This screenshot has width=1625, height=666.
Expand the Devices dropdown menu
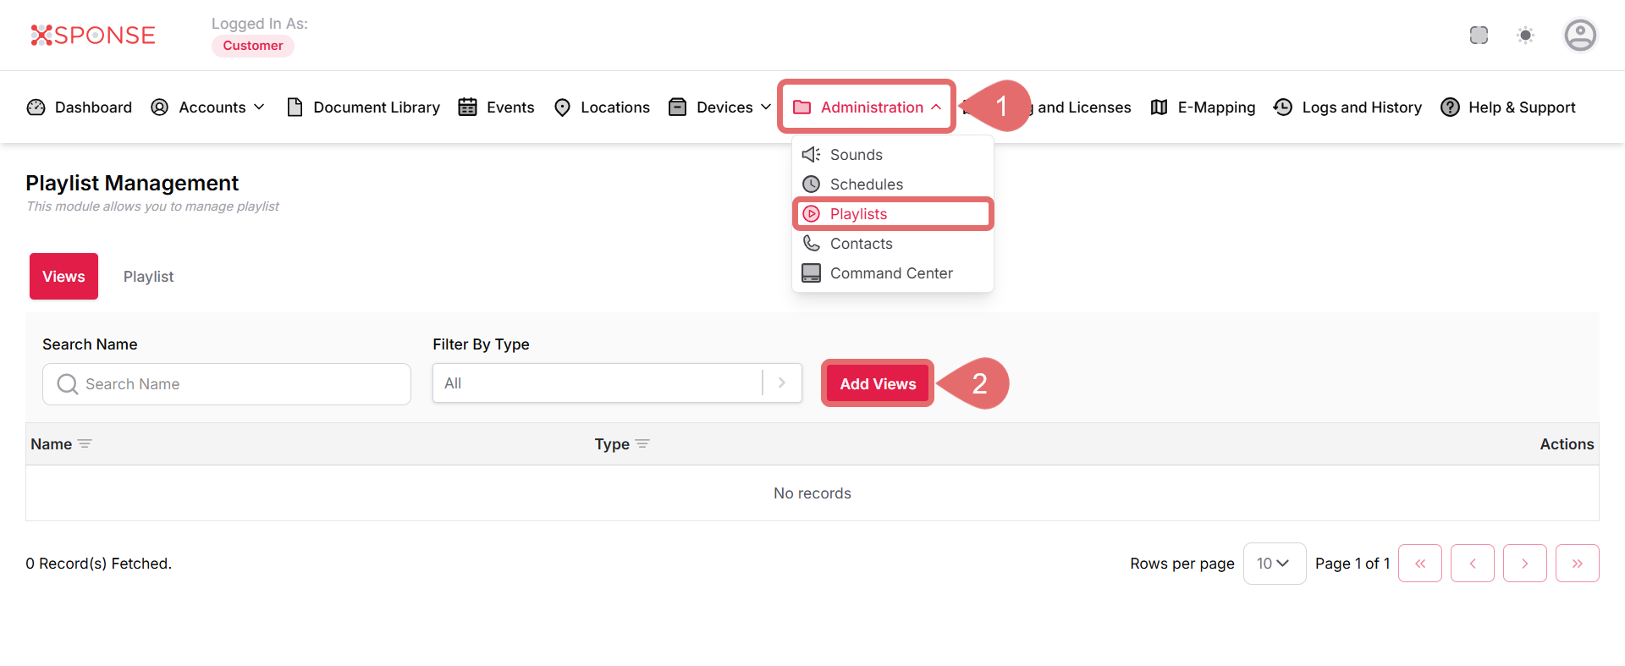(720, 107)
